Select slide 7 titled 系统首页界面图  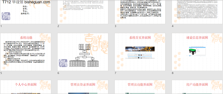[140, 52]
